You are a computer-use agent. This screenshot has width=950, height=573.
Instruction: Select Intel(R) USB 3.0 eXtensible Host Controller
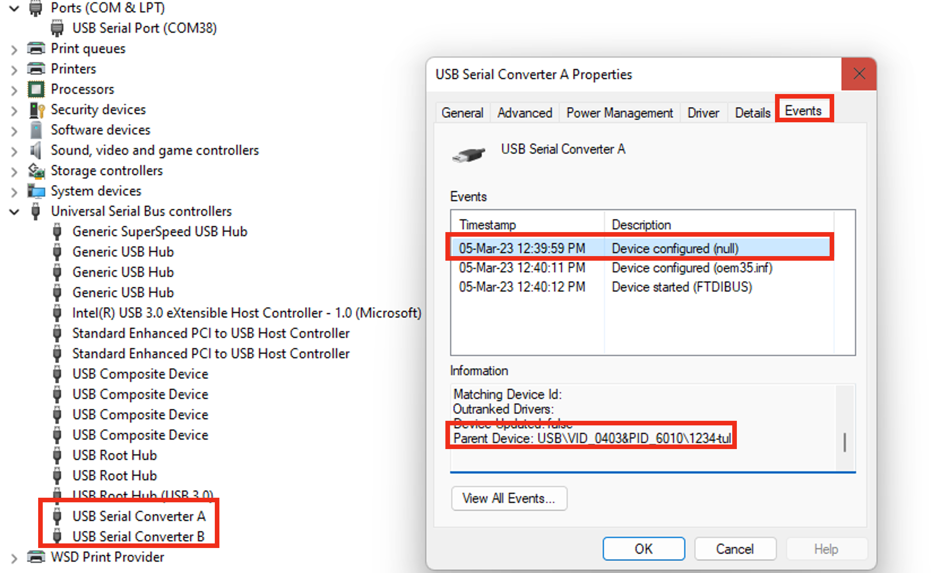coord(247,313)
